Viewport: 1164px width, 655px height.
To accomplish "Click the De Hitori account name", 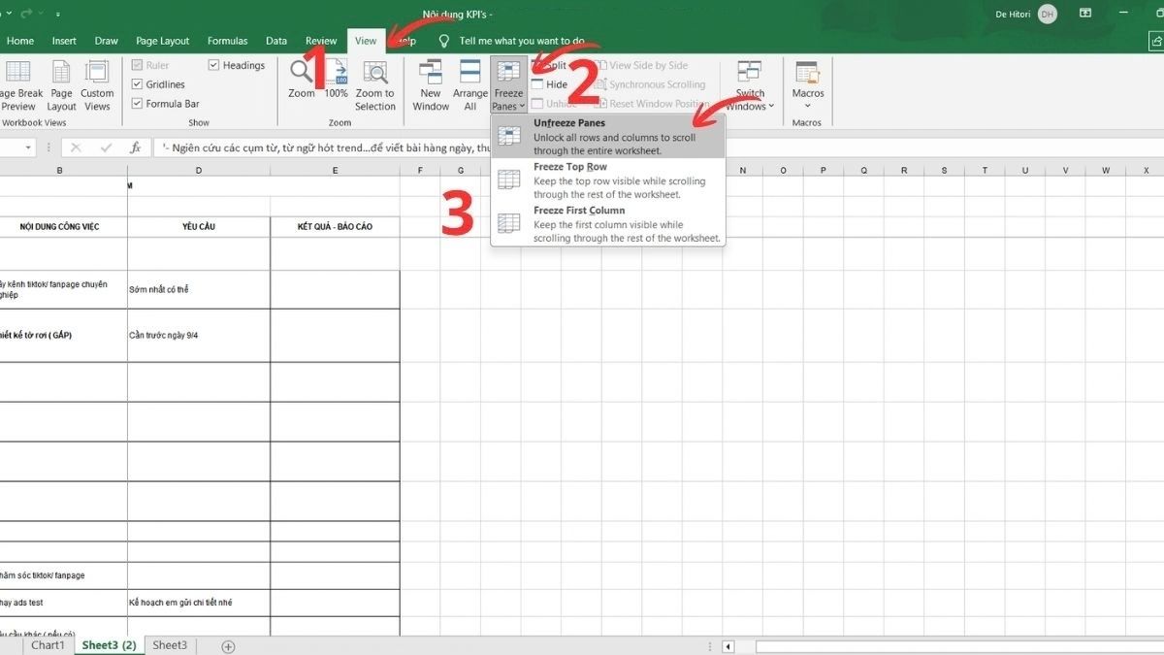I will (x=1014, y=15).
